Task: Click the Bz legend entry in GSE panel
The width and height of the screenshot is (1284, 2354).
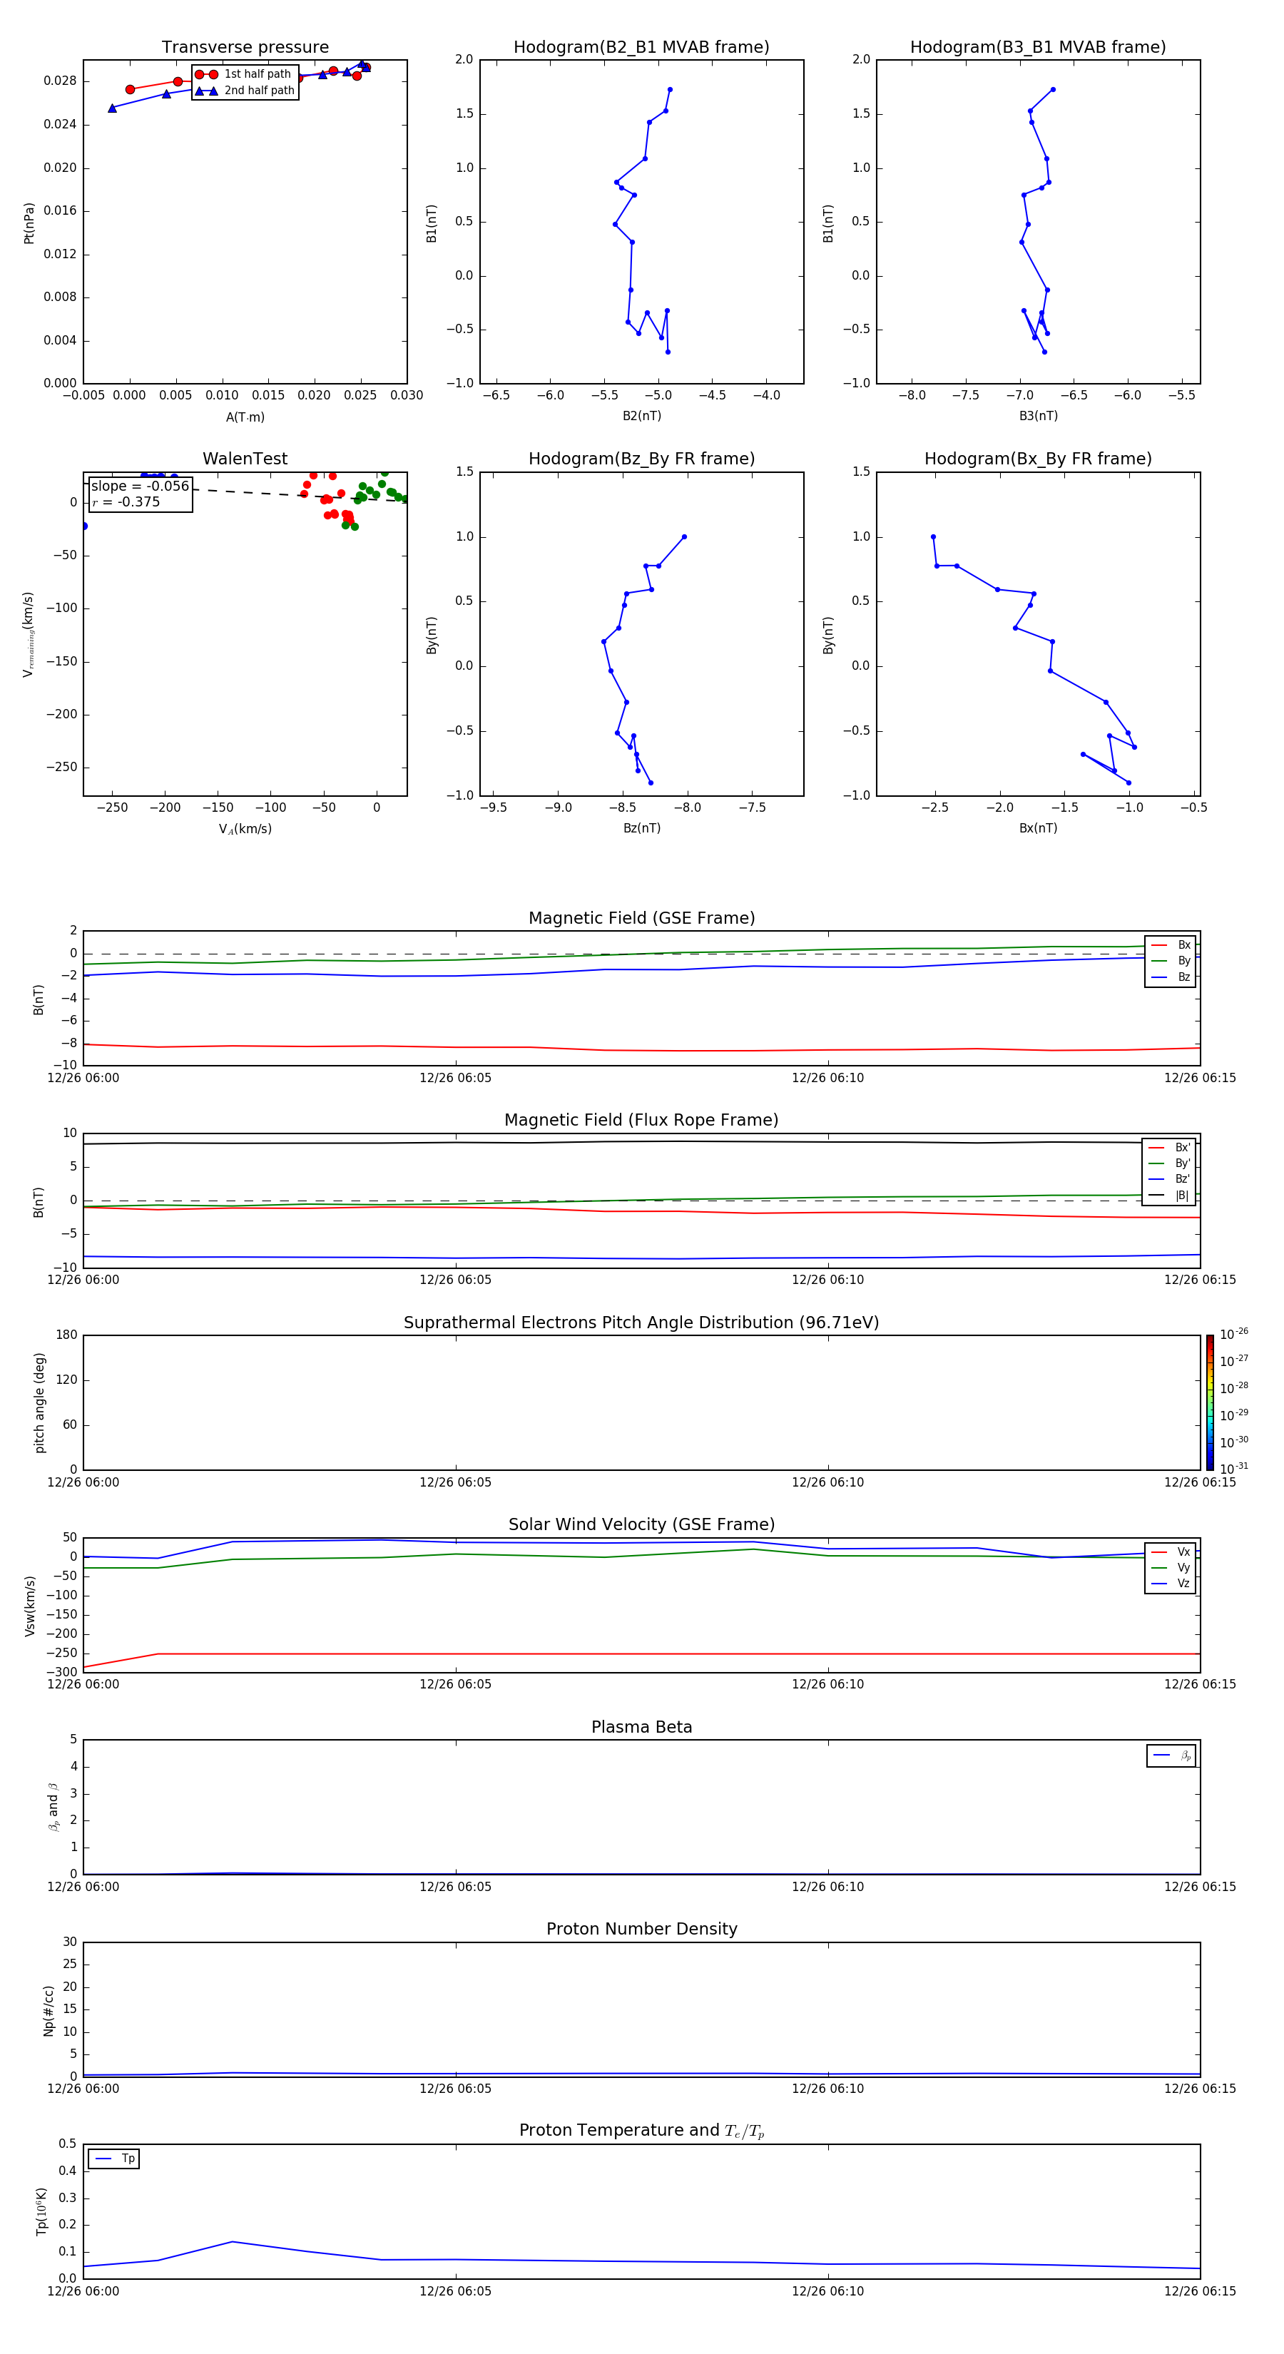Action: (x=1171, y=977)
